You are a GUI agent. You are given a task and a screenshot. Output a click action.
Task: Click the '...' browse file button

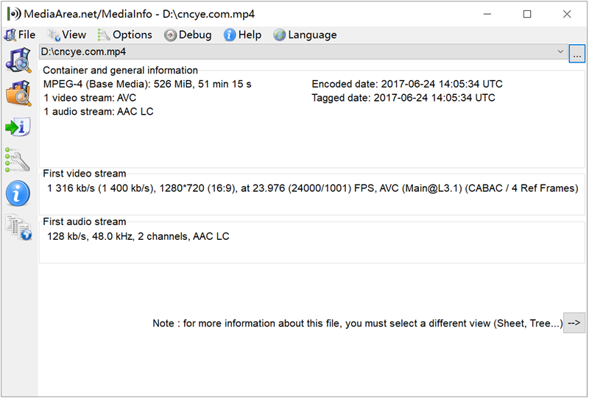[577, 53]
